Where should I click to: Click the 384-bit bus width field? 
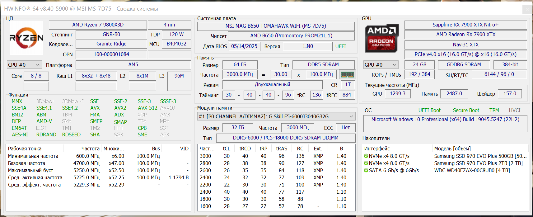tap(510, 65)
